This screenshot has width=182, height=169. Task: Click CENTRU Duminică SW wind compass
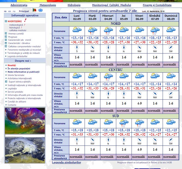[x=171, y=93]
